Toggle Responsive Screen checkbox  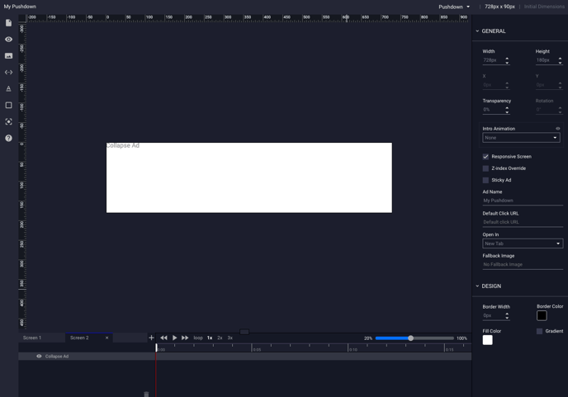point(485,157)
